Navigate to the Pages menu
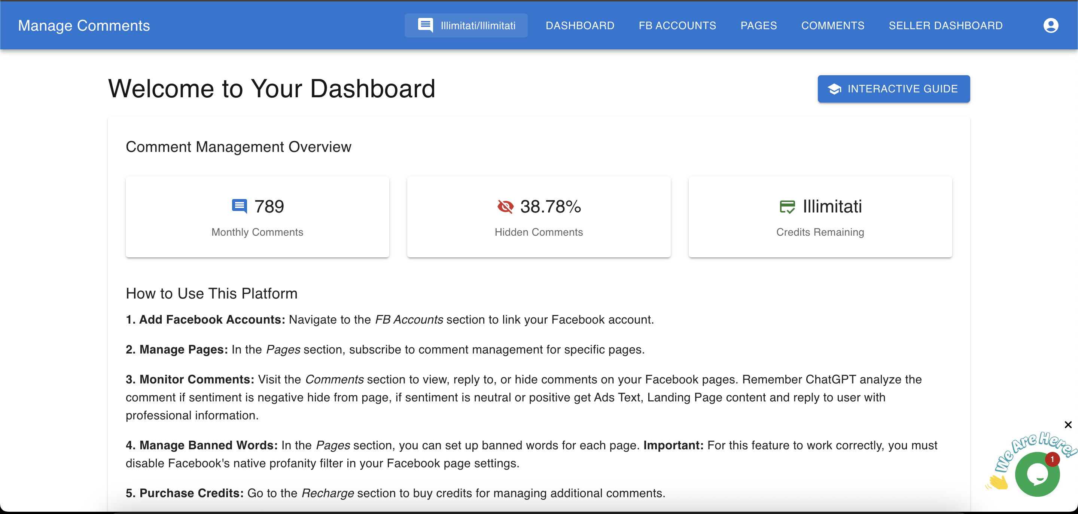The width and height of the screenshot is (1078, 514). pos(758,25)
